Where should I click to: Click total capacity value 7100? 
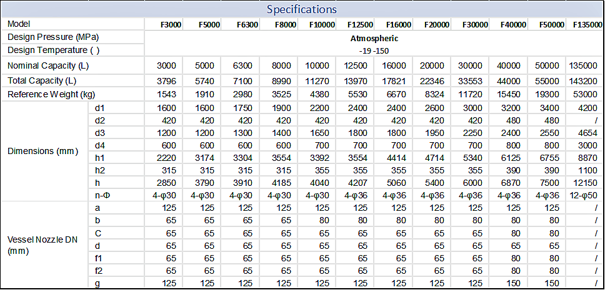pyautogui.click(x=243, y=81)
